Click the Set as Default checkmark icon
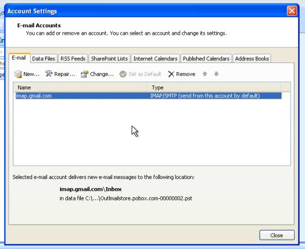Screen dimensions: 305x249 pyautogui.click(x=123, y=74)
